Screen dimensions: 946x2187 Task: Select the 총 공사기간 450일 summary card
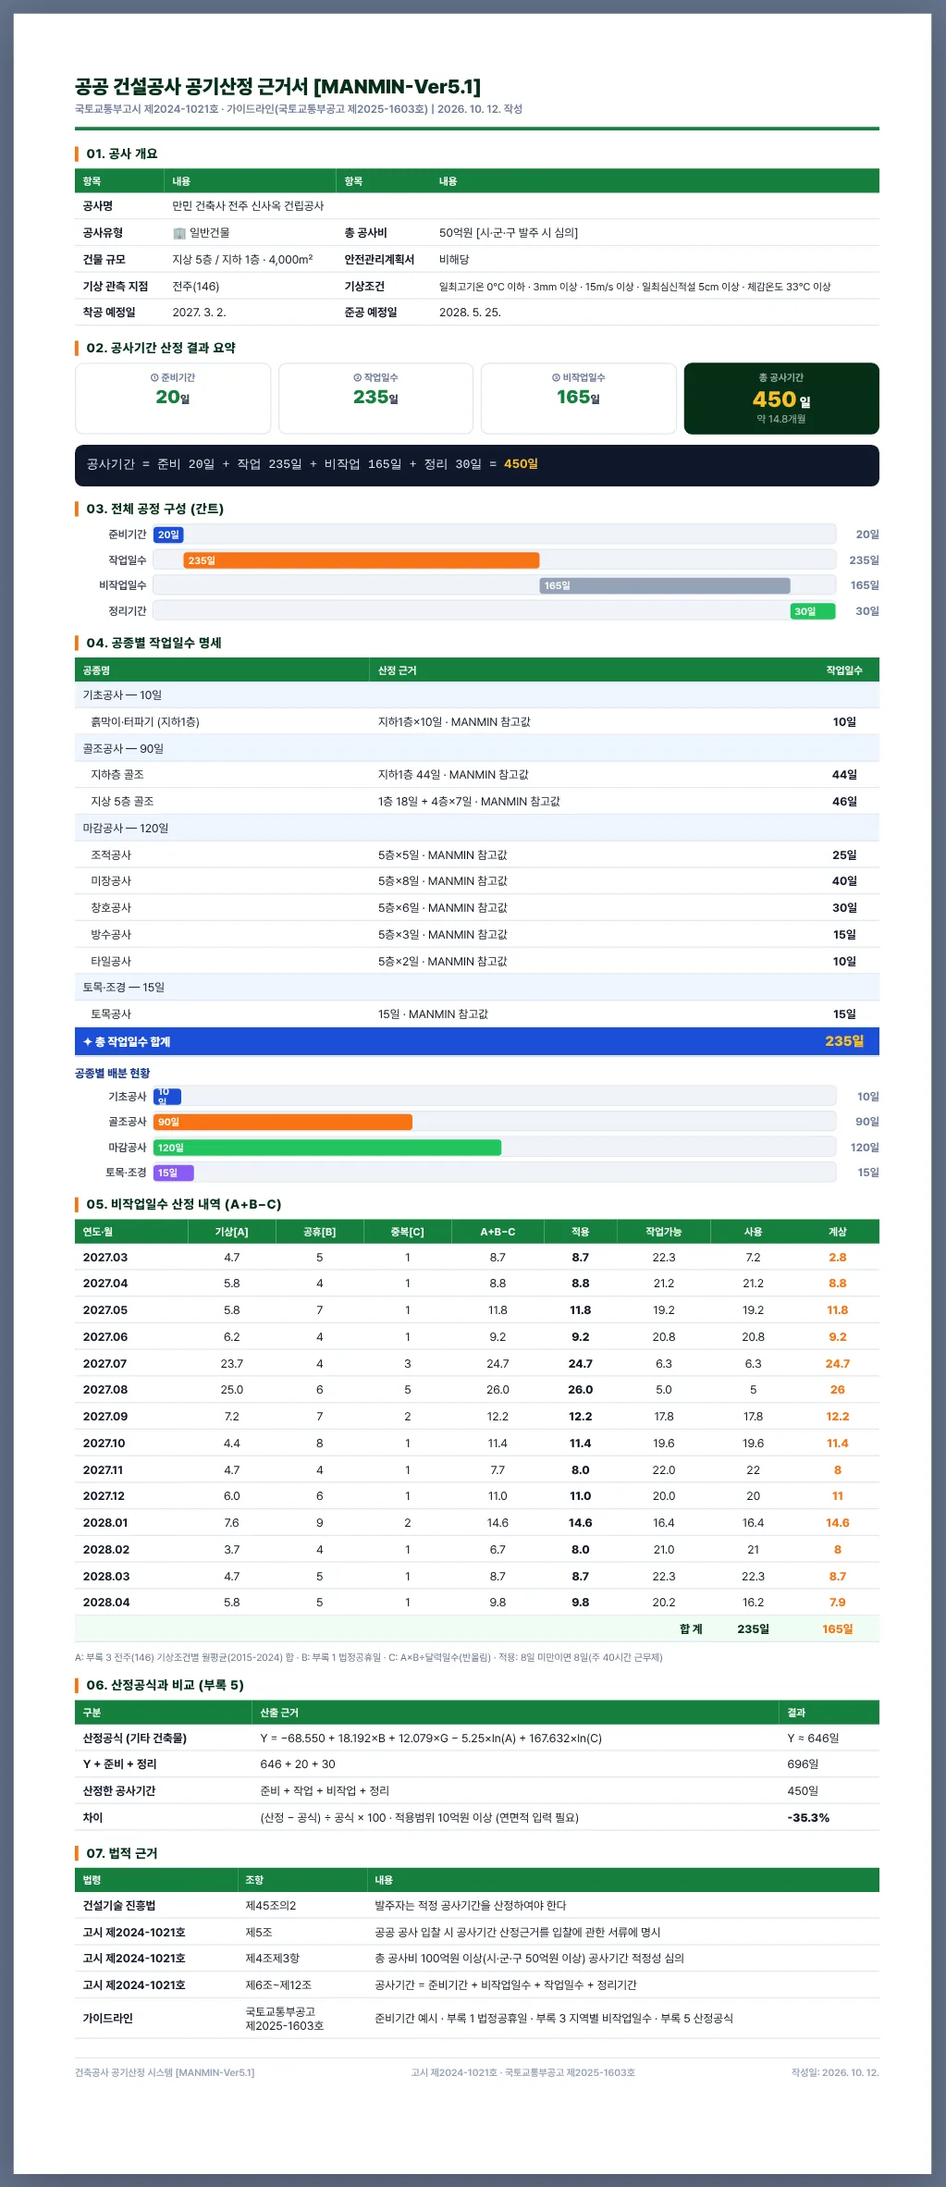781,399
